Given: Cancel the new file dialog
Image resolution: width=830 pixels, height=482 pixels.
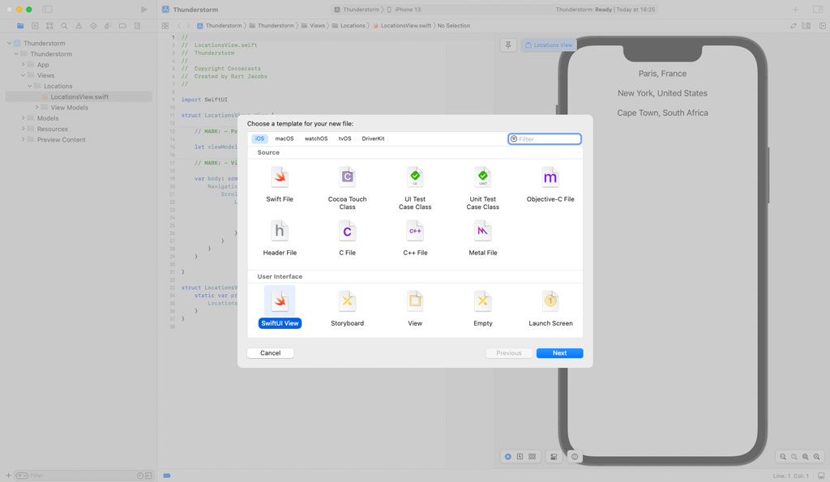Looking at the screenshot, I should pyautogui.click(x=270, y=353).
